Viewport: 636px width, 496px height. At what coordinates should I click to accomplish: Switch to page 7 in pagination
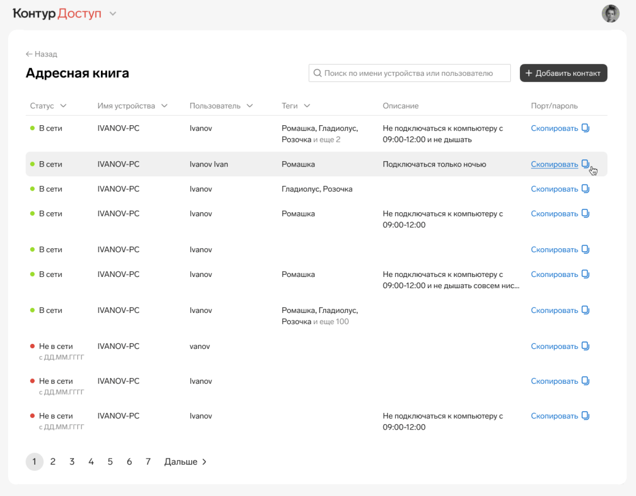[x=148, y=461]
